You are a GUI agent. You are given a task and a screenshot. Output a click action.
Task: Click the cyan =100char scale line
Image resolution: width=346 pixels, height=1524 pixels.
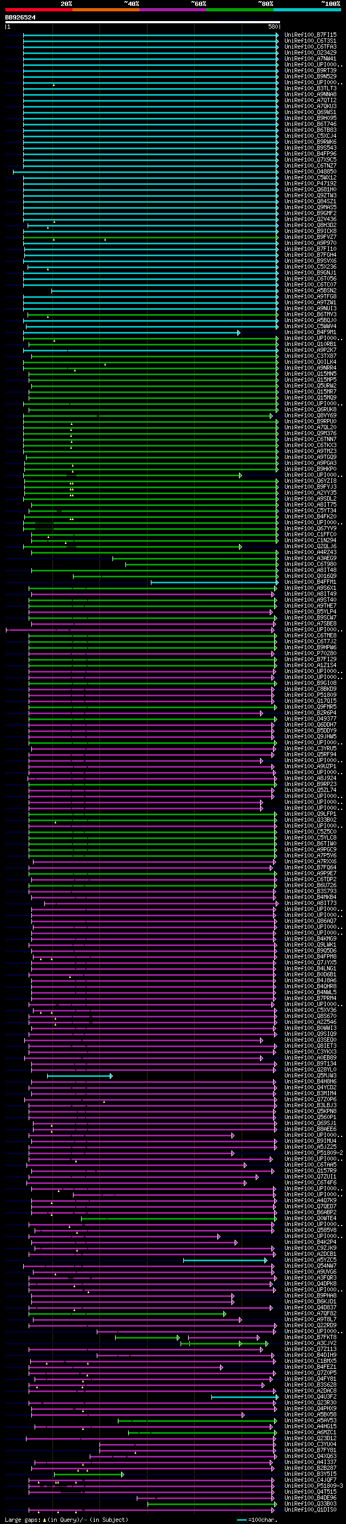(241, 1520)
